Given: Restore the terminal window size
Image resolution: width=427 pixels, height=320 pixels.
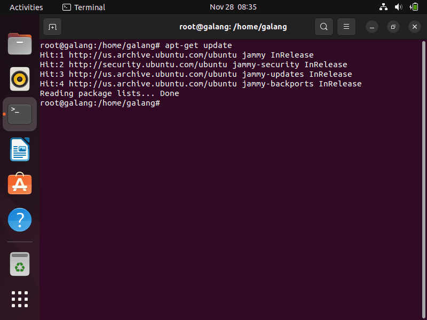Looking at the screenshot, I should (393, 27).
